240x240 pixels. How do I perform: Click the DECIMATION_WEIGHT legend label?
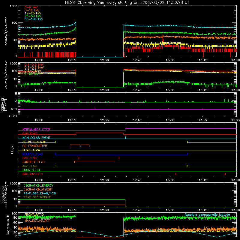pyautogui.click(x=38, y=189)
